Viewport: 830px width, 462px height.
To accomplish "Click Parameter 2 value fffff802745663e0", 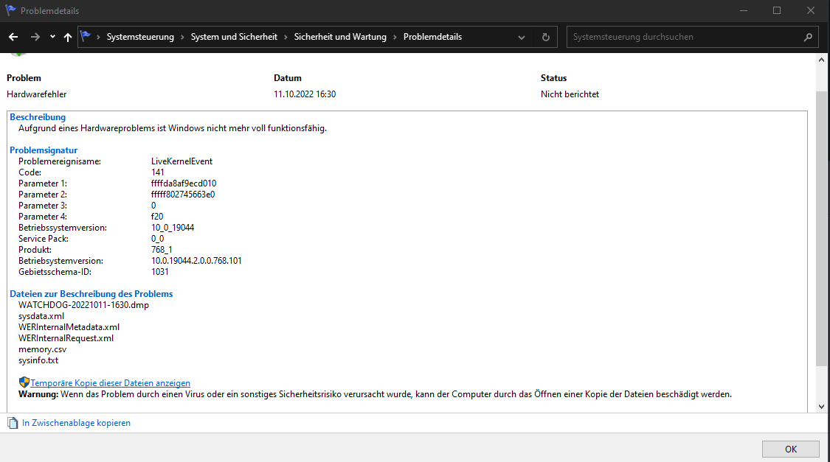I will 183,195.
